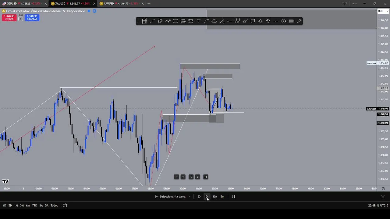Add a callout comment annotation
This screenshot has height=219, width=390.
(253, 21)
